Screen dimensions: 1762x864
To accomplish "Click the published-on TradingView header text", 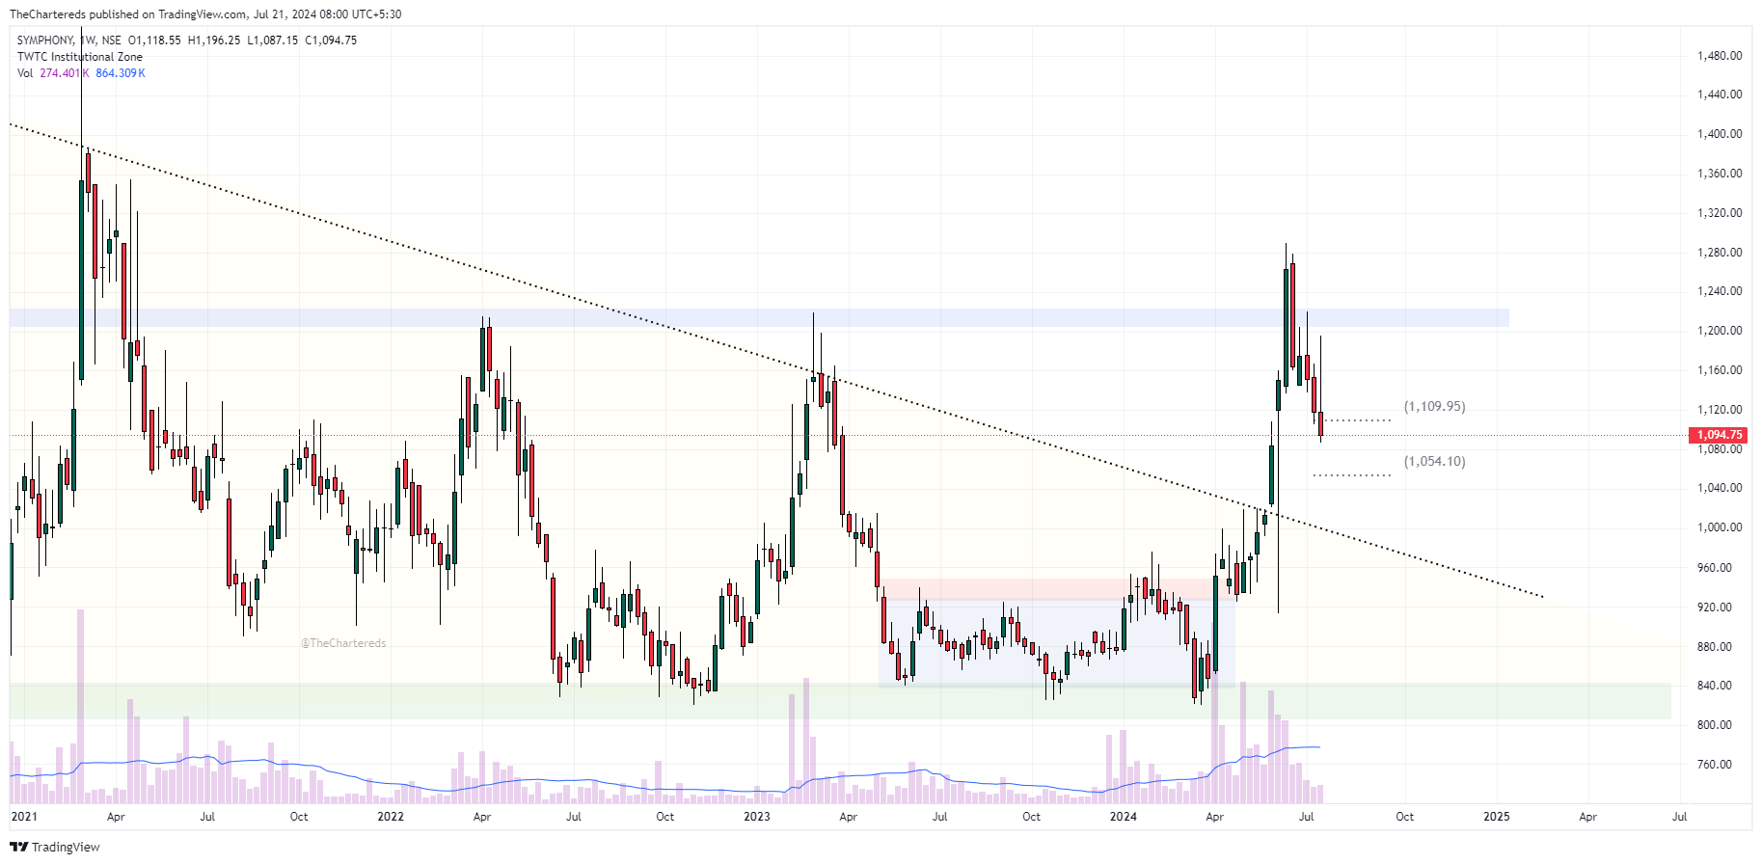I will point(205,14).
